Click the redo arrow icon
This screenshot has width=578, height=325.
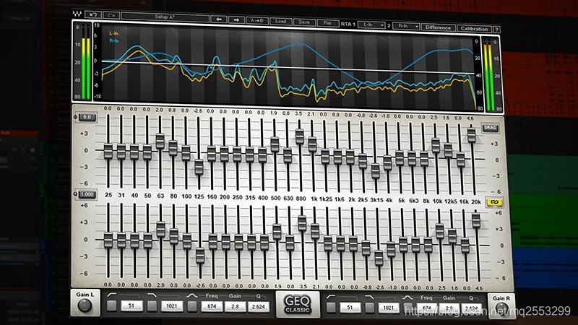pyautogui.click(x=111, y=15)
